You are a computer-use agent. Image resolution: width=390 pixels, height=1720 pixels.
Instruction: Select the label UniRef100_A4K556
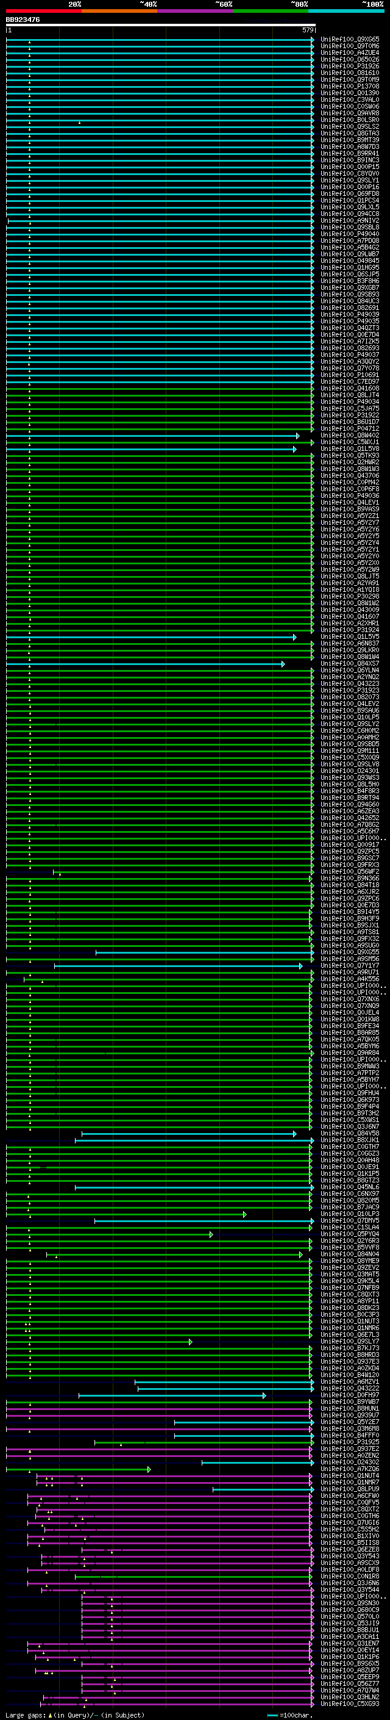click(x=350, y=979)
